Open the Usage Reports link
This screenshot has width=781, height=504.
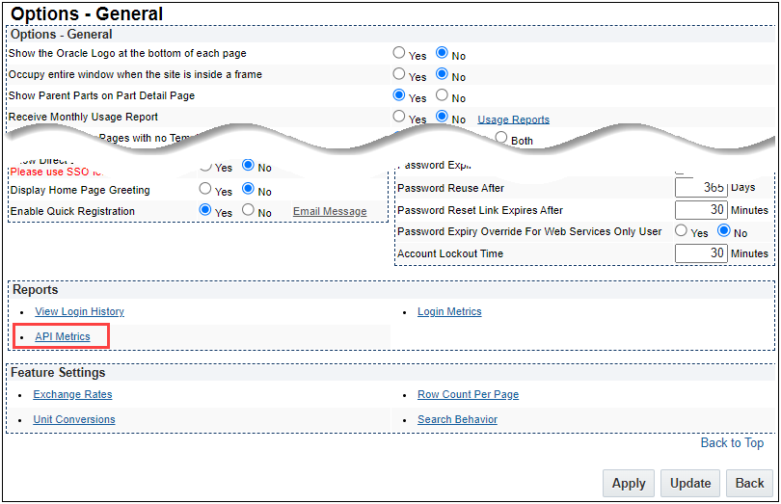click(x=514, y=119)
